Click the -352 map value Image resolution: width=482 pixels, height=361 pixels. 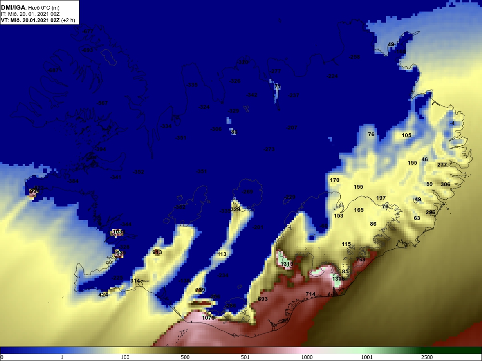[138, 172]
